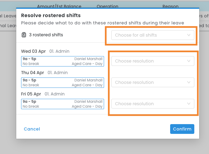Confirm the rostered shift resolutions
209x154 pixels.
coord(182,129)
